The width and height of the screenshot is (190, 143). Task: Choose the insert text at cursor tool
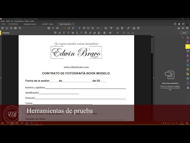(x=77, y=33)
